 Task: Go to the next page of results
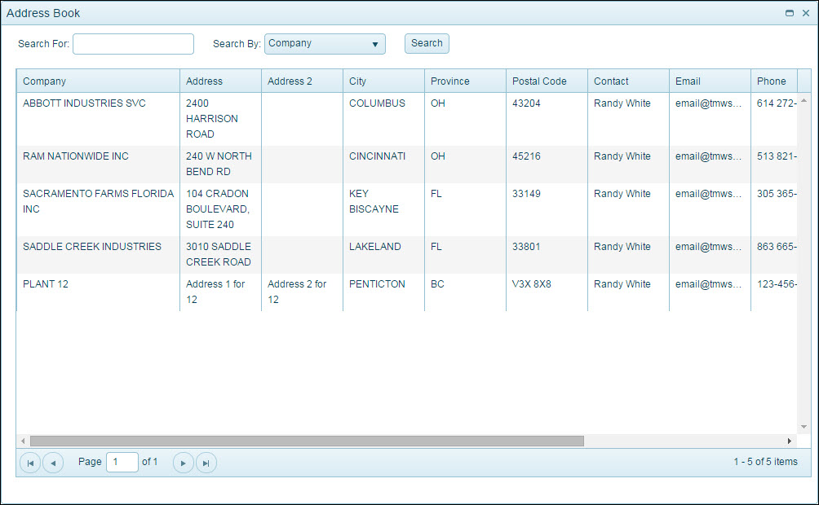(x=184, y=463)
